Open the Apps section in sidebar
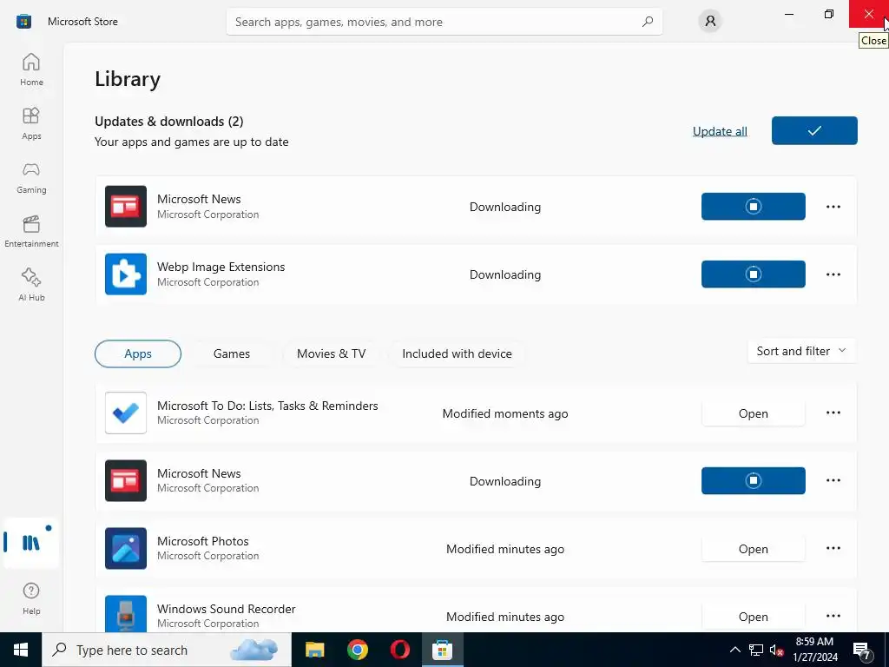This screenshot has width=889, height=667. click(x=31, y=123)
